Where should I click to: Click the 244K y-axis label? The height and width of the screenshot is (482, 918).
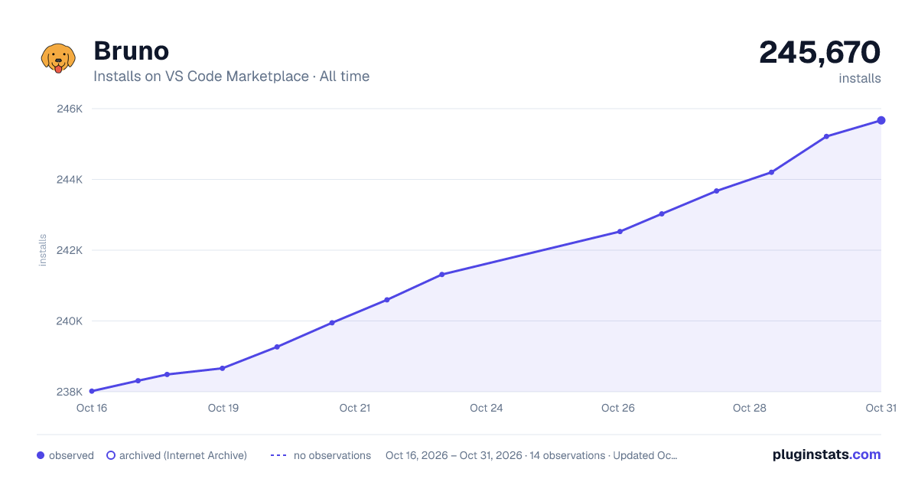point(70,180)
